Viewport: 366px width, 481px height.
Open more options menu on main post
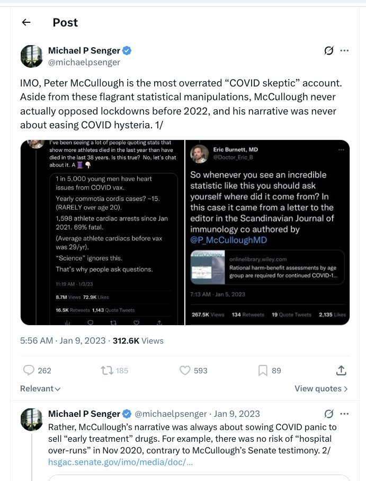pos(345,50)
